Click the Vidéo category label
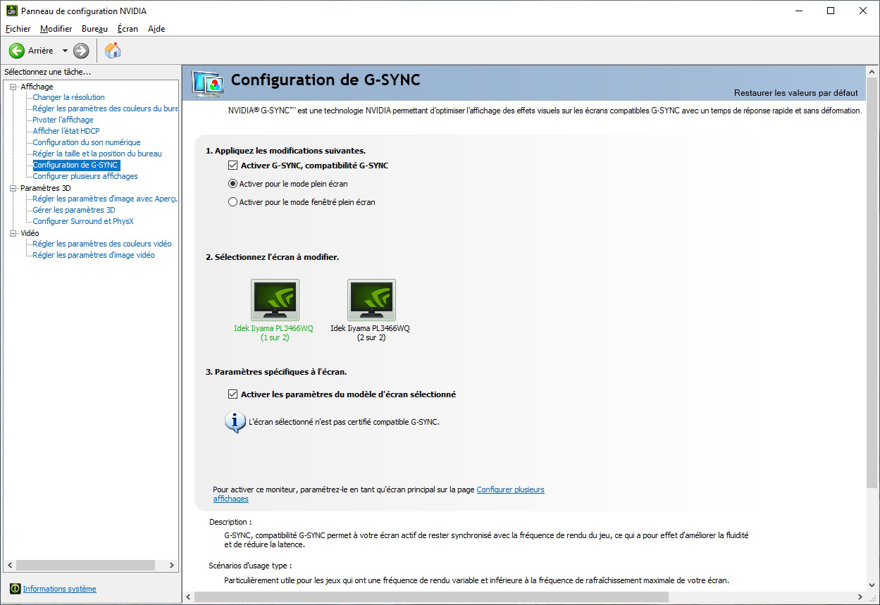This screenshot has width=880, height=605. pos(30,233)
